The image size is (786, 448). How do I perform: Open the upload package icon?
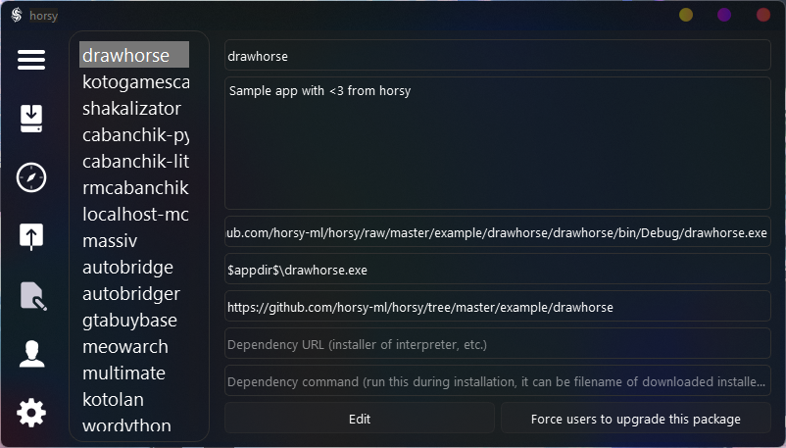click(x=31, y=236)
